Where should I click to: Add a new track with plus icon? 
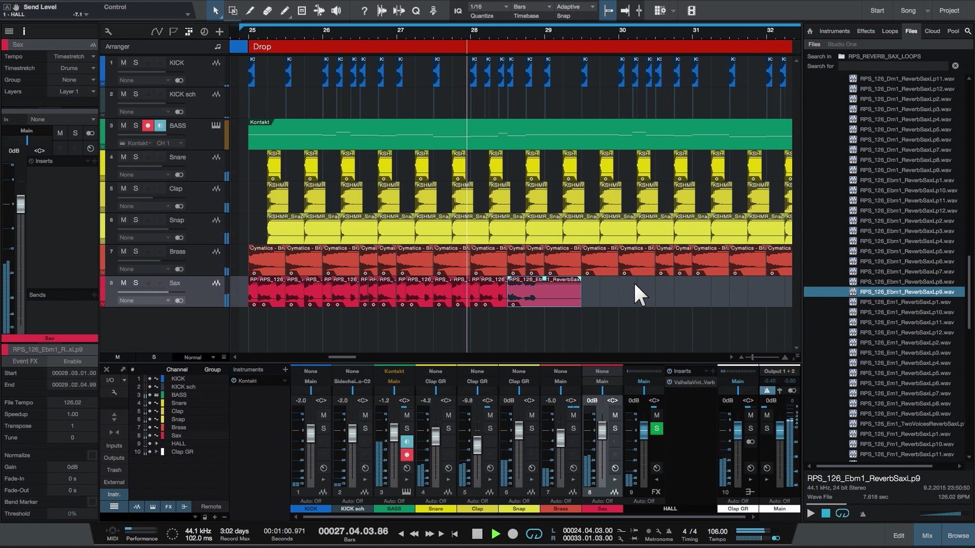point(219,31)
